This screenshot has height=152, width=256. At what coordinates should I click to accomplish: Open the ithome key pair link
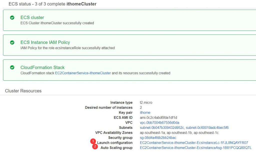coord(145,113)
